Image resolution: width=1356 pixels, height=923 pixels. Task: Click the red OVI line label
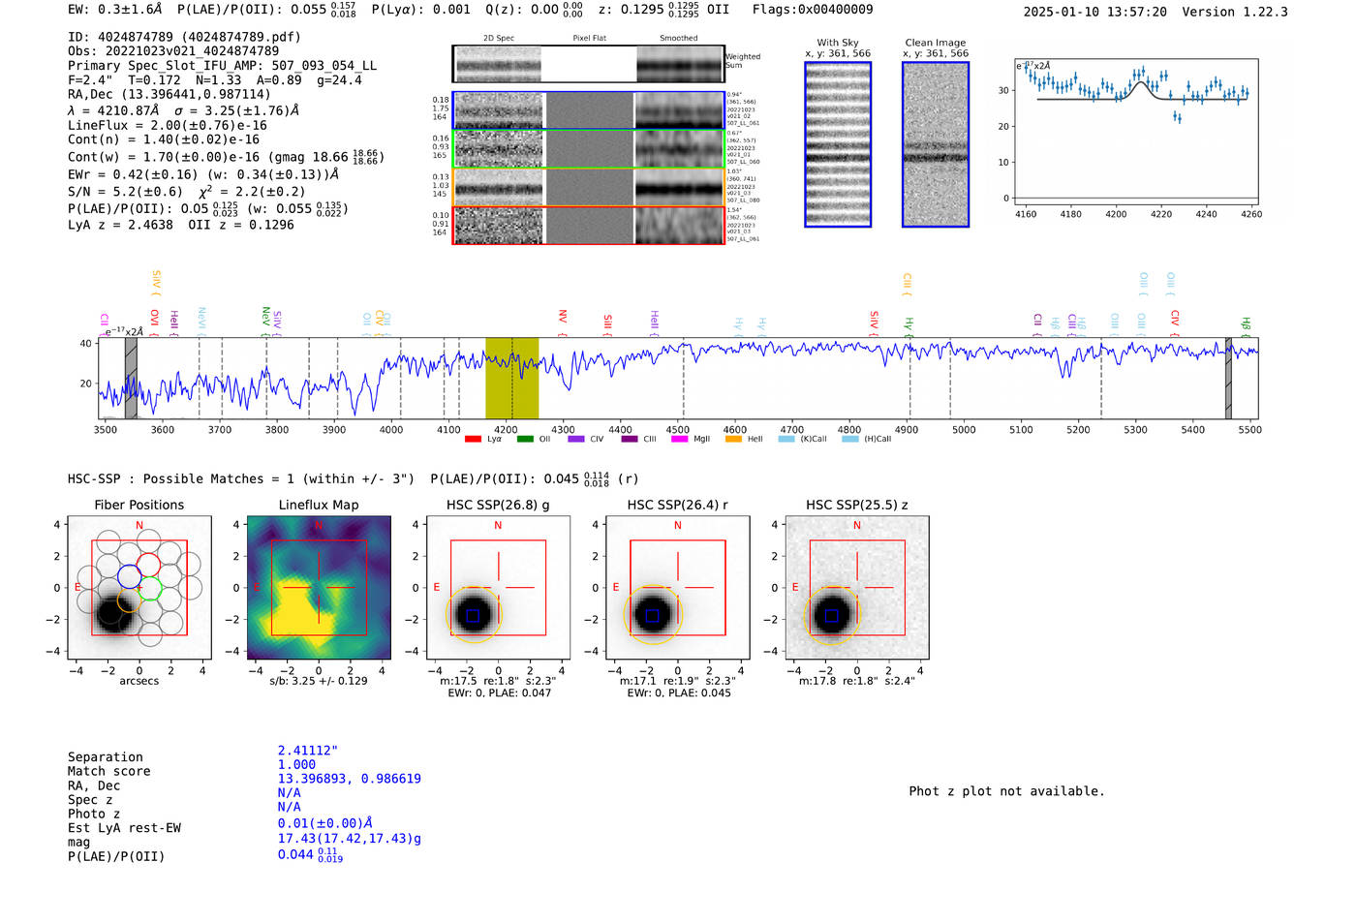[155, 321]
